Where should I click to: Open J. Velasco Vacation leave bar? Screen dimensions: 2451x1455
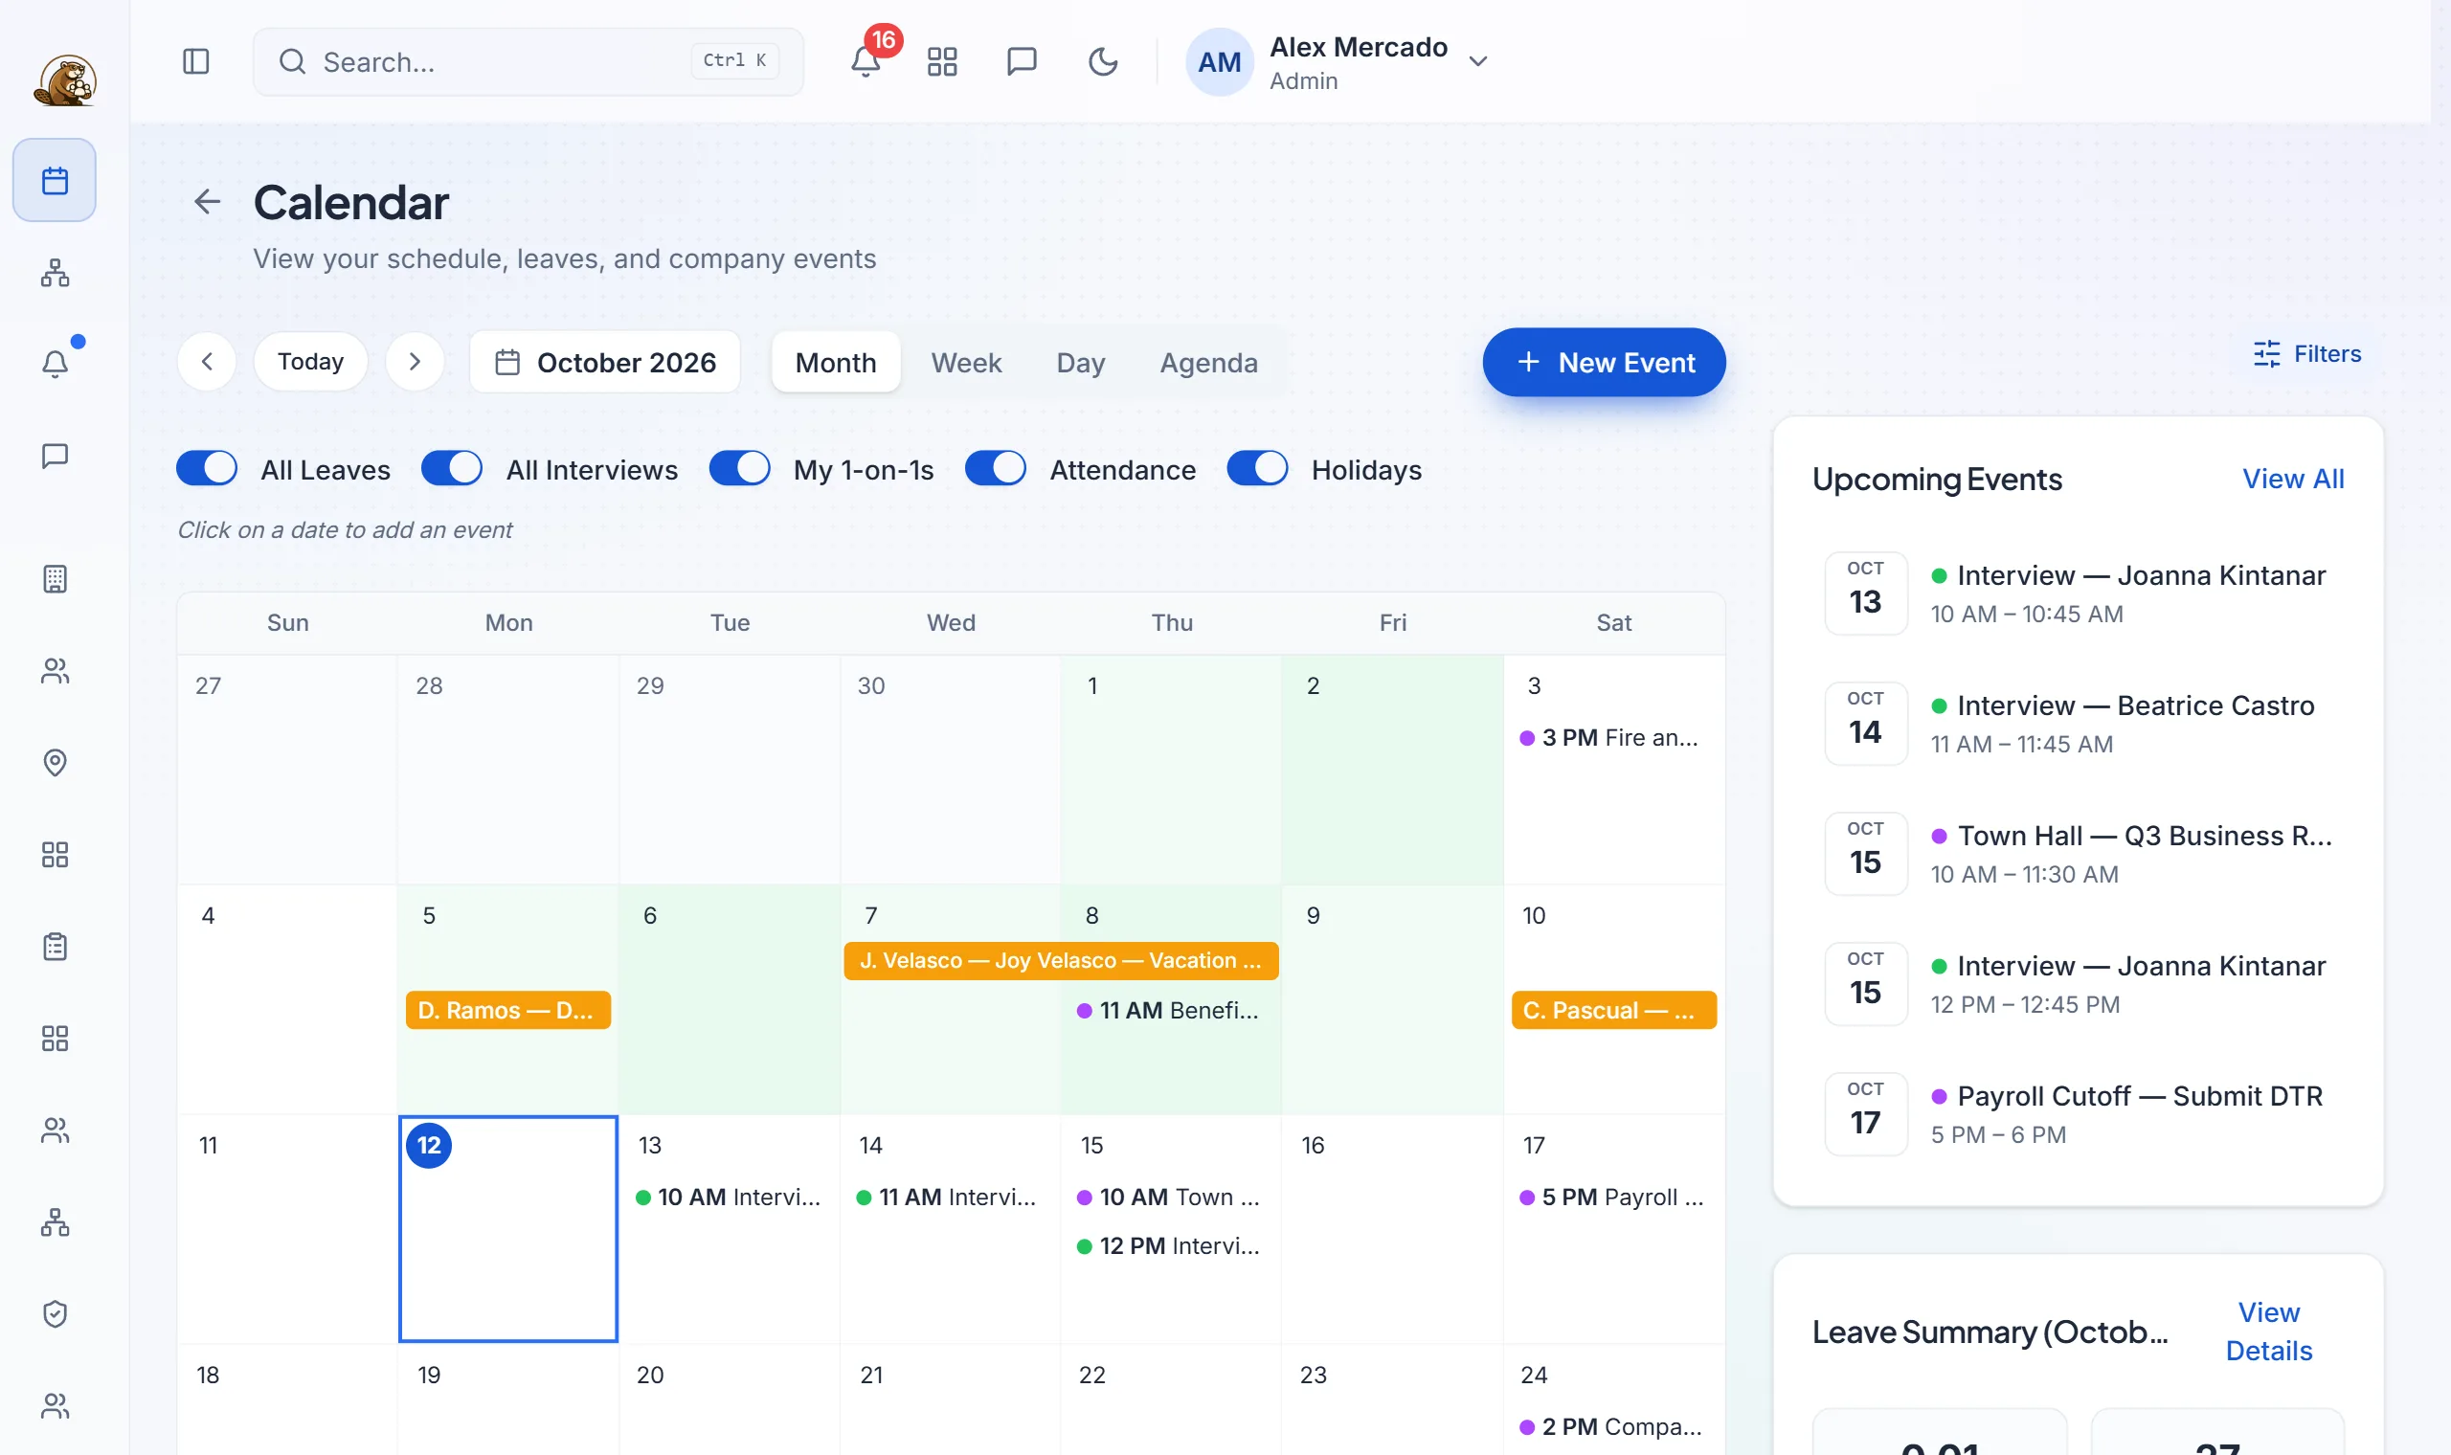(x=1061, y=961)
